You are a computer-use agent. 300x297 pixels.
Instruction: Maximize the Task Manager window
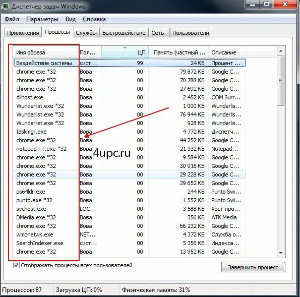click(x=266, y=4)
